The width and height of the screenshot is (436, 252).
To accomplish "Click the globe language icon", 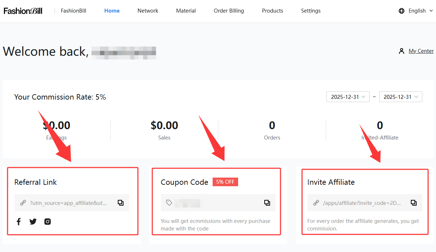I will 402,11.
